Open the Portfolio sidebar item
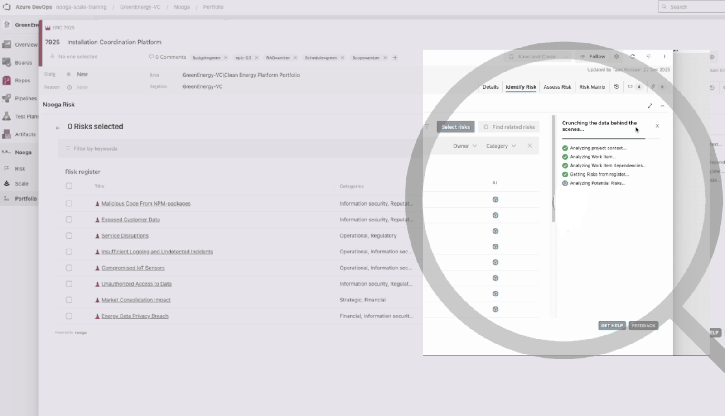The height and width of the screenshot is (416, 725). tap(19, 198)
